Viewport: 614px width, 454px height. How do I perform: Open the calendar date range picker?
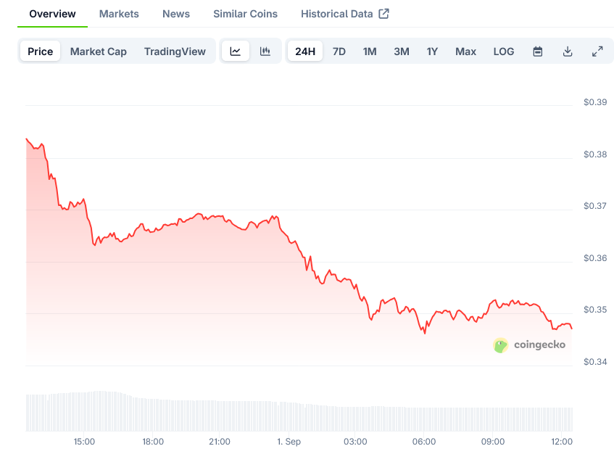click(538, 51)
